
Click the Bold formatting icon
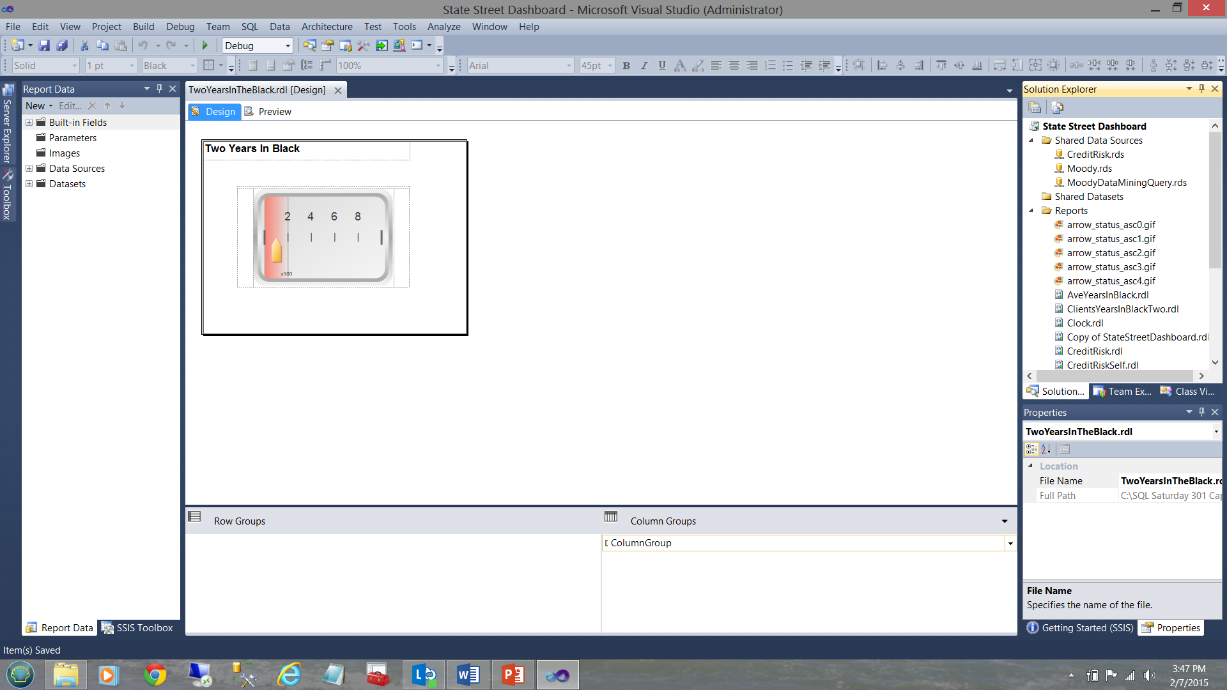(626, 65)
